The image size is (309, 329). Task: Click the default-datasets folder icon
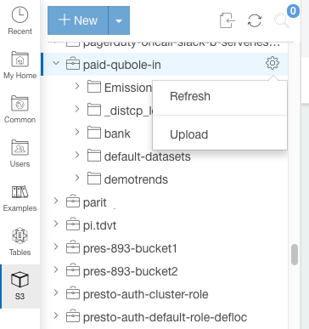point(94,156)
